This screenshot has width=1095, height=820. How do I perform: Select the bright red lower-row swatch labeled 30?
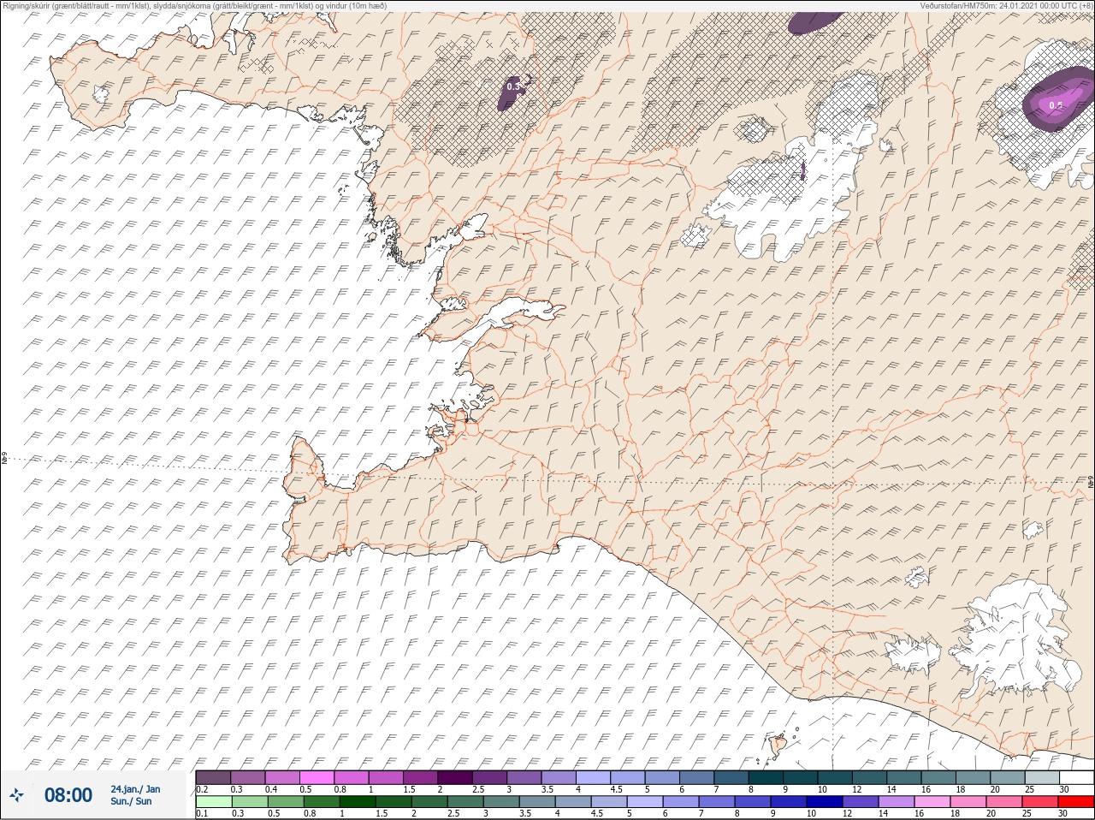pos(1075,802)
